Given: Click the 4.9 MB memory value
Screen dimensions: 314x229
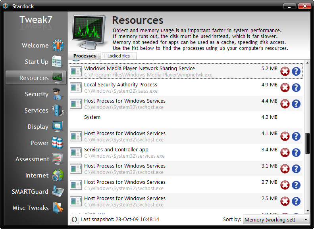Looking at the screenshot, I should click(x=270, y=84).
